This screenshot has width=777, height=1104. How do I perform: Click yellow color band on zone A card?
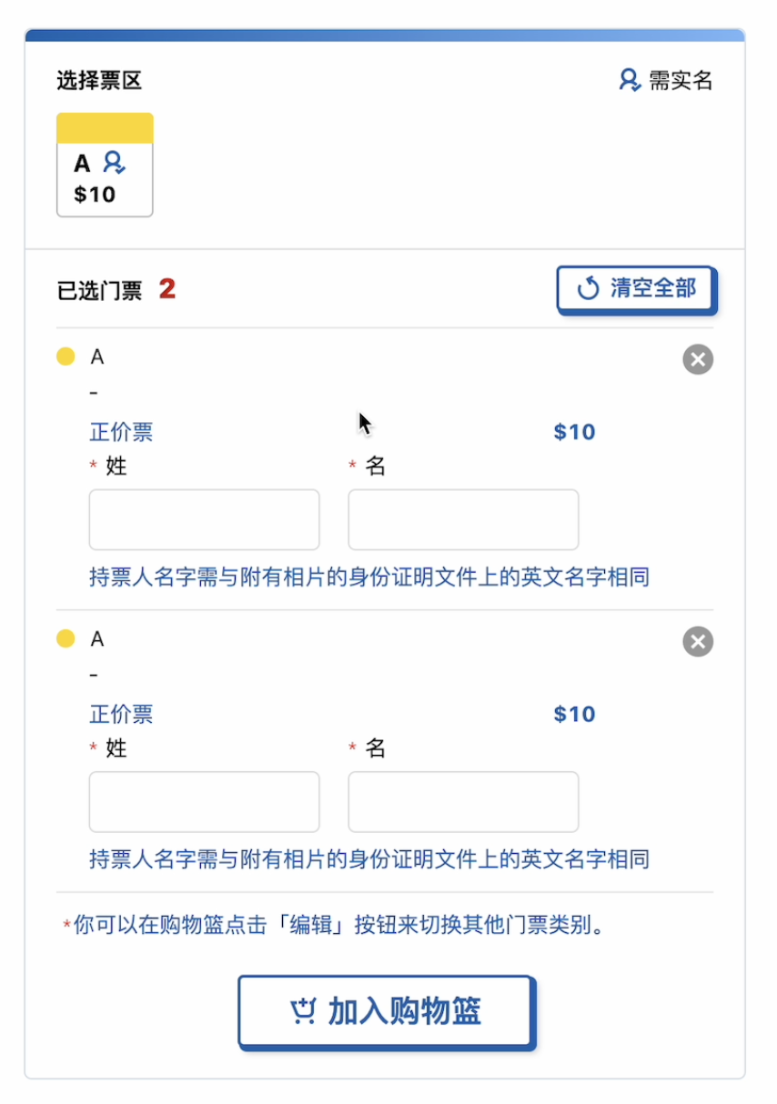[105, 128]
